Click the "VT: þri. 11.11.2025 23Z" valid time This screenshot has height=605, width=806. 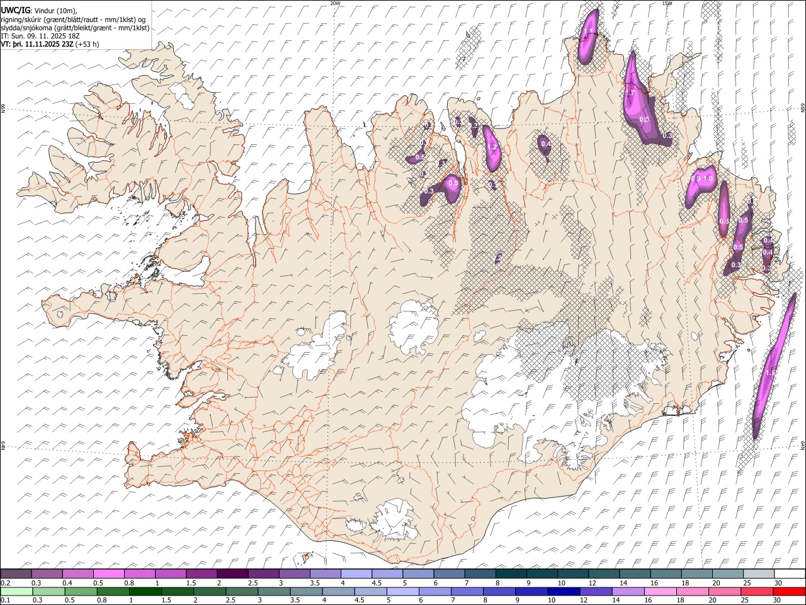[37, 45]
